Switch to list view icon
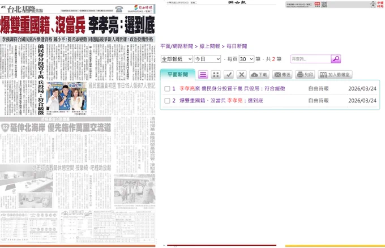The image size is (385, 248). pos(203,75)
